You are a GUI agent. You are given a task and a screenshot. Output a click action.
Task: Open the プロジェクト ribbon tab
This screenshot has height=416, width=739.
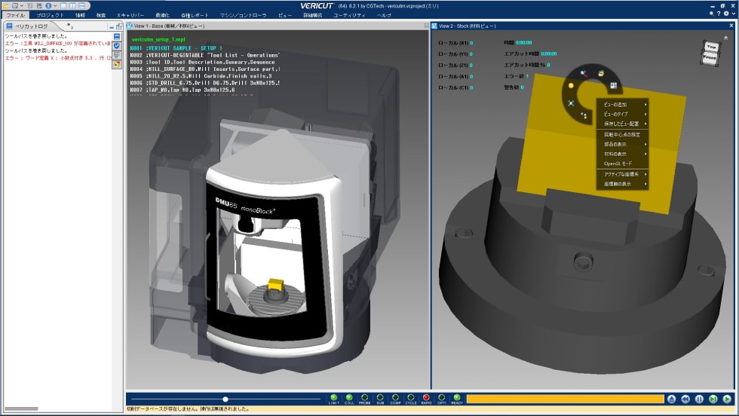50,15
